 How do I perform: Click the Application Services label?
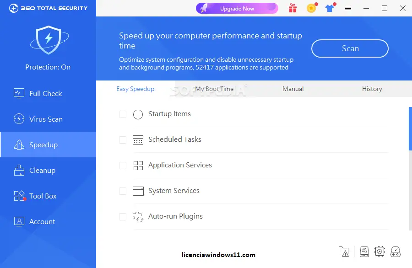pyautogui.click(x=180, y=165)
